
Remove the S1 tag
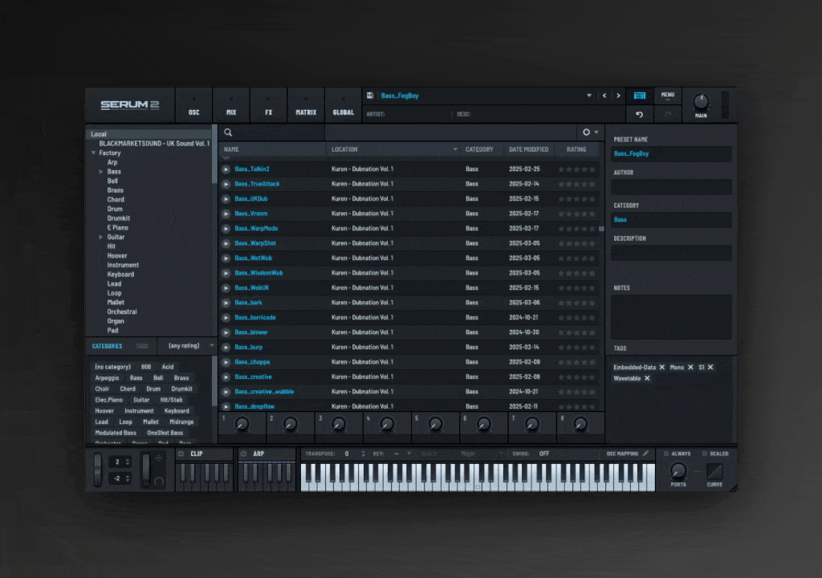click(710, 367)
